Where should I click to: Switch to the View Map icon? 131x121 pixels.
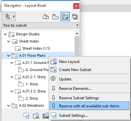click(x=55, y=17)
